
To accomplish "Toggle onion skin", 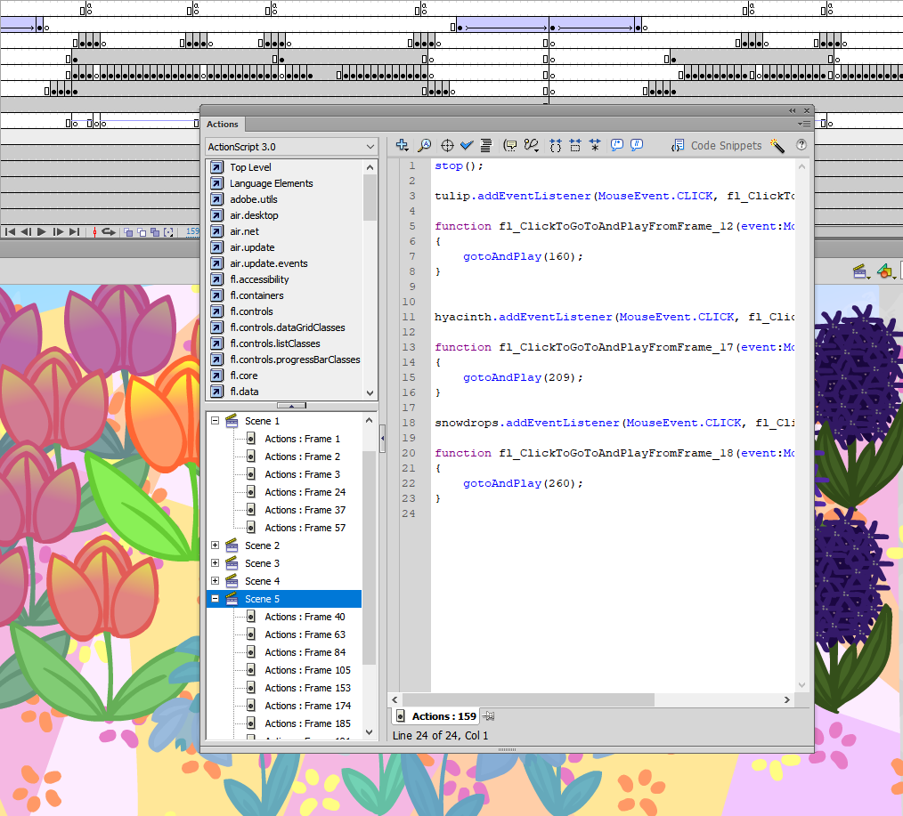I will (128, 232).
